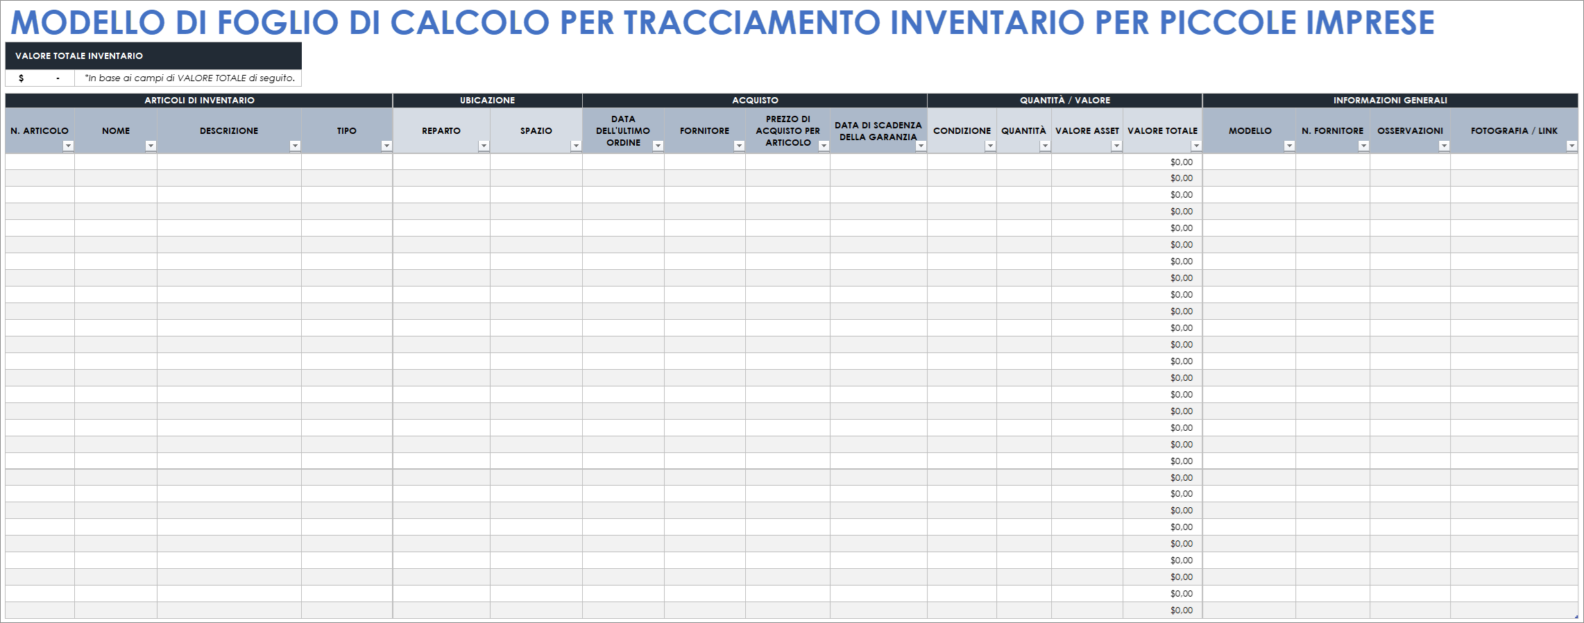Click the DESCRIZIONE column header label
This screenshot has width=1584, height=623.
pyautogui.click(x=229, y=130)
